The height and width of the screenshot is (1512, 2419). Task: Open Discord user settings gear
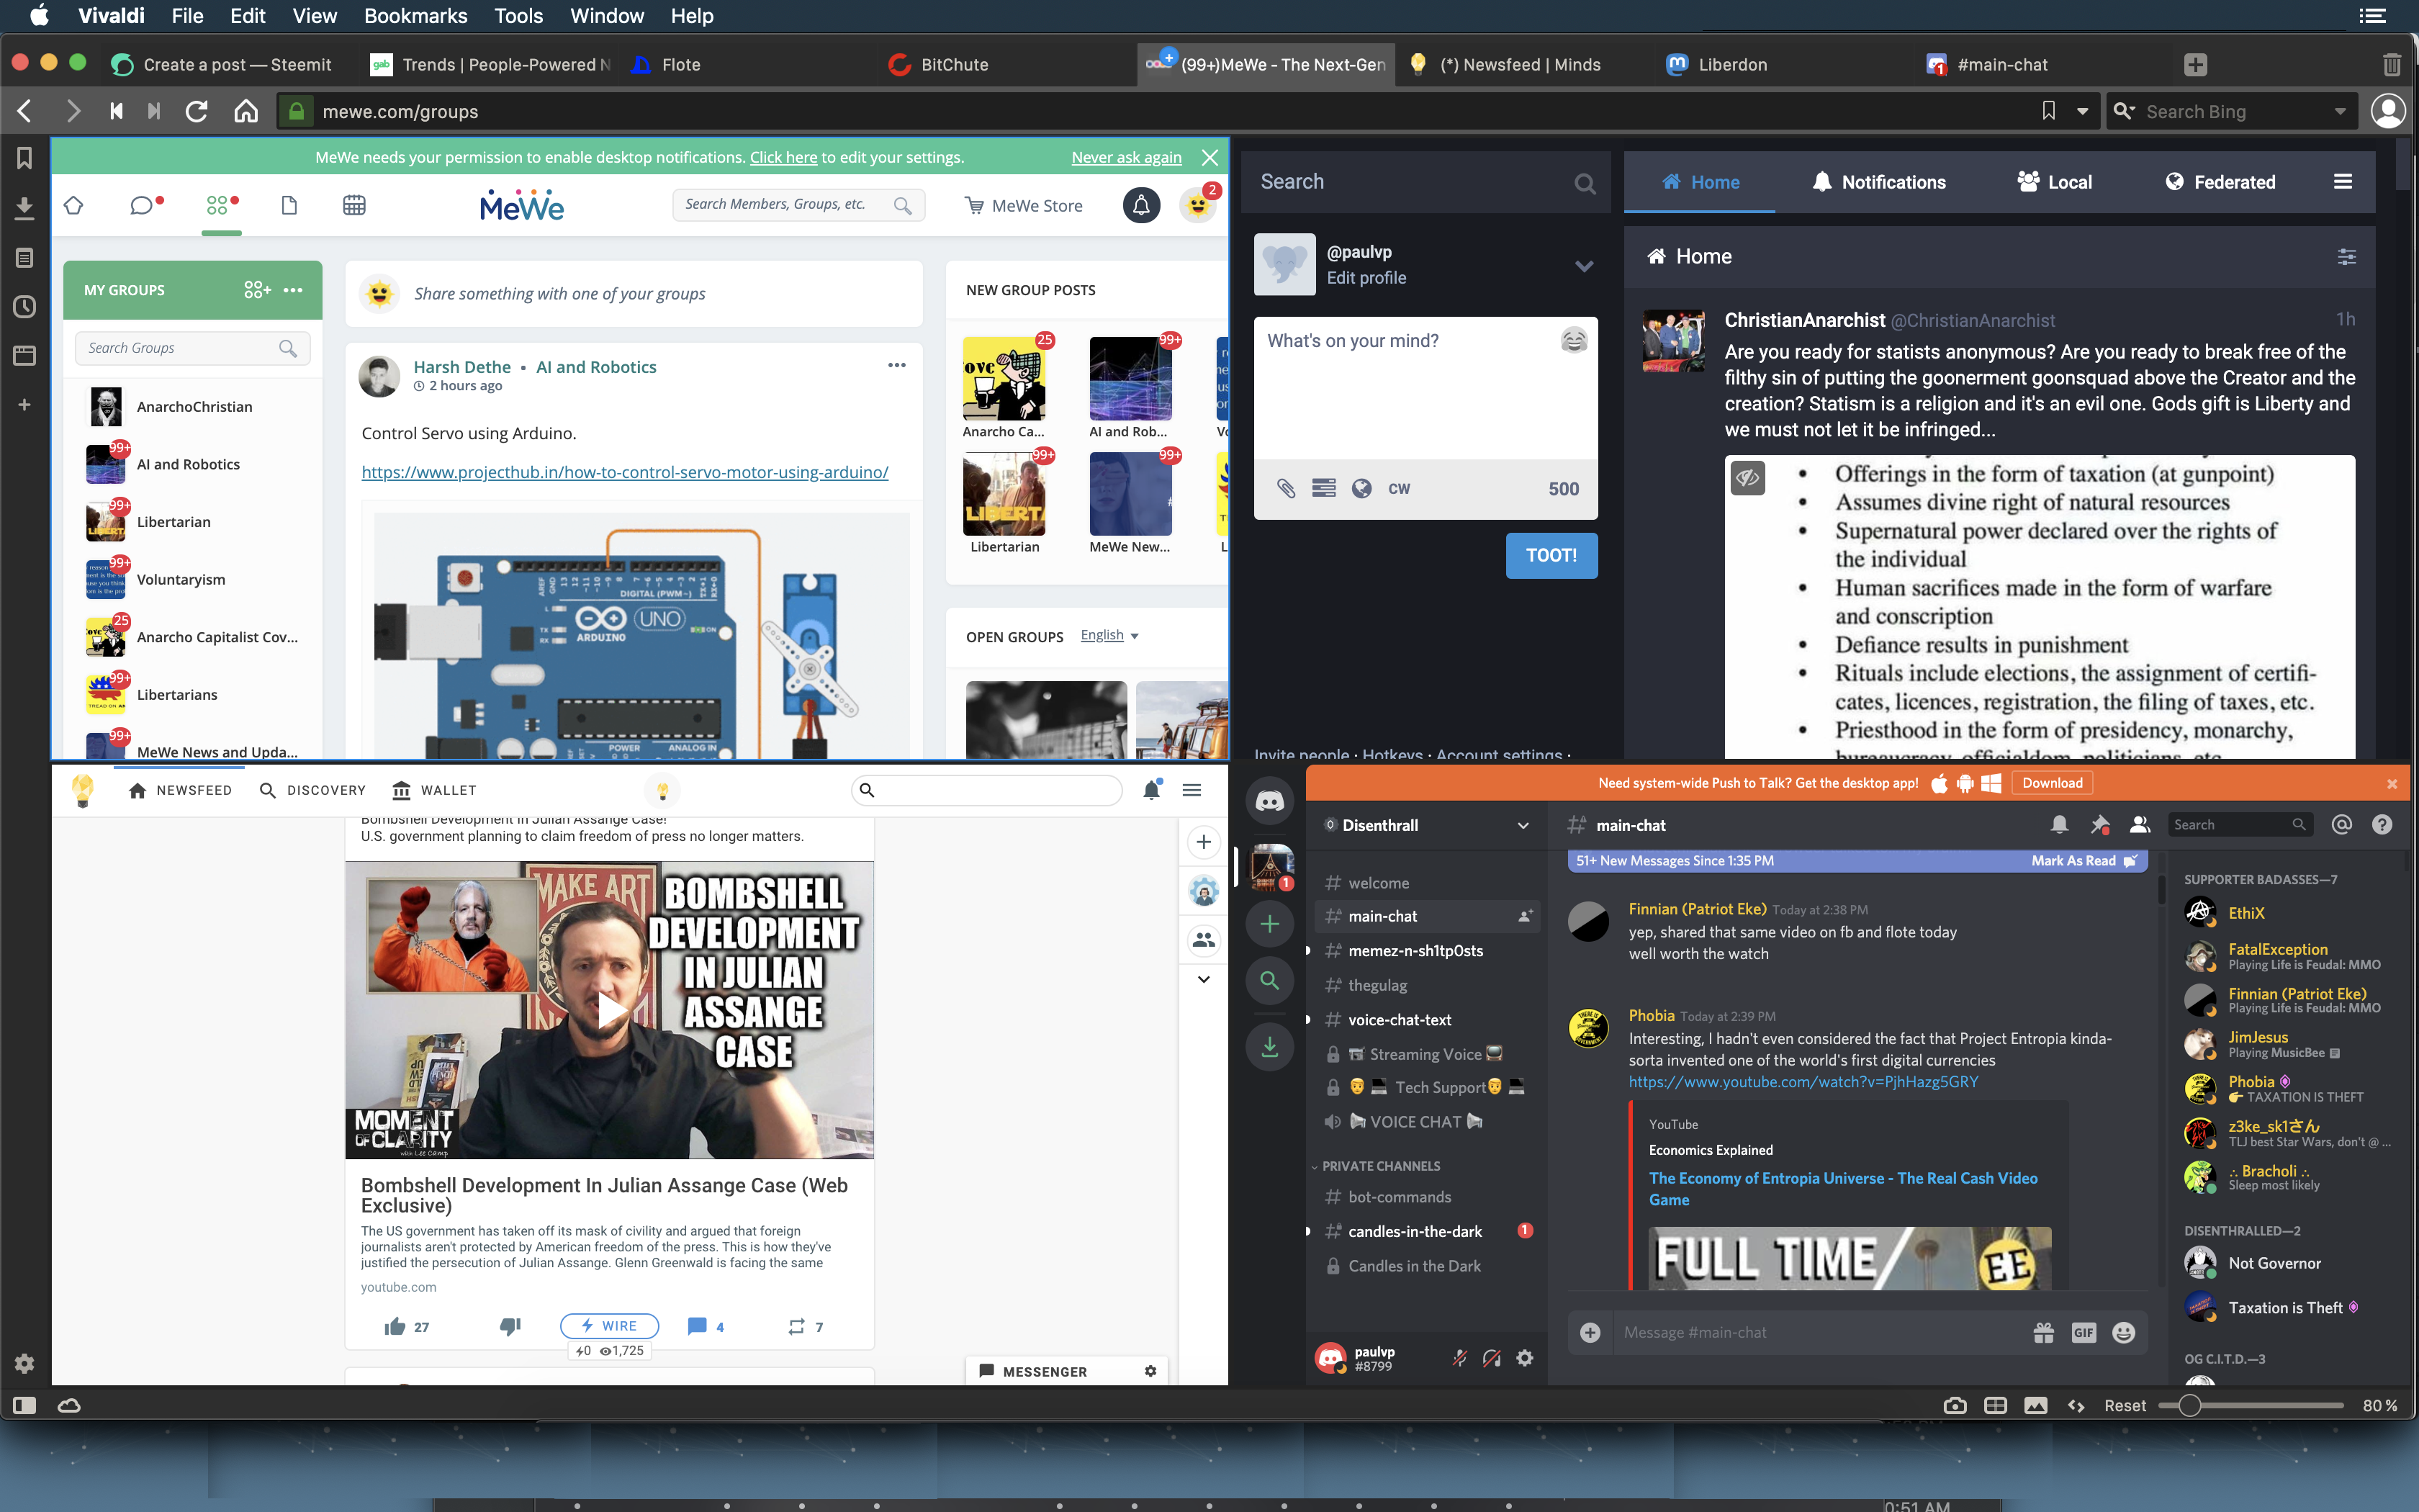[x=1524, y=1358]
